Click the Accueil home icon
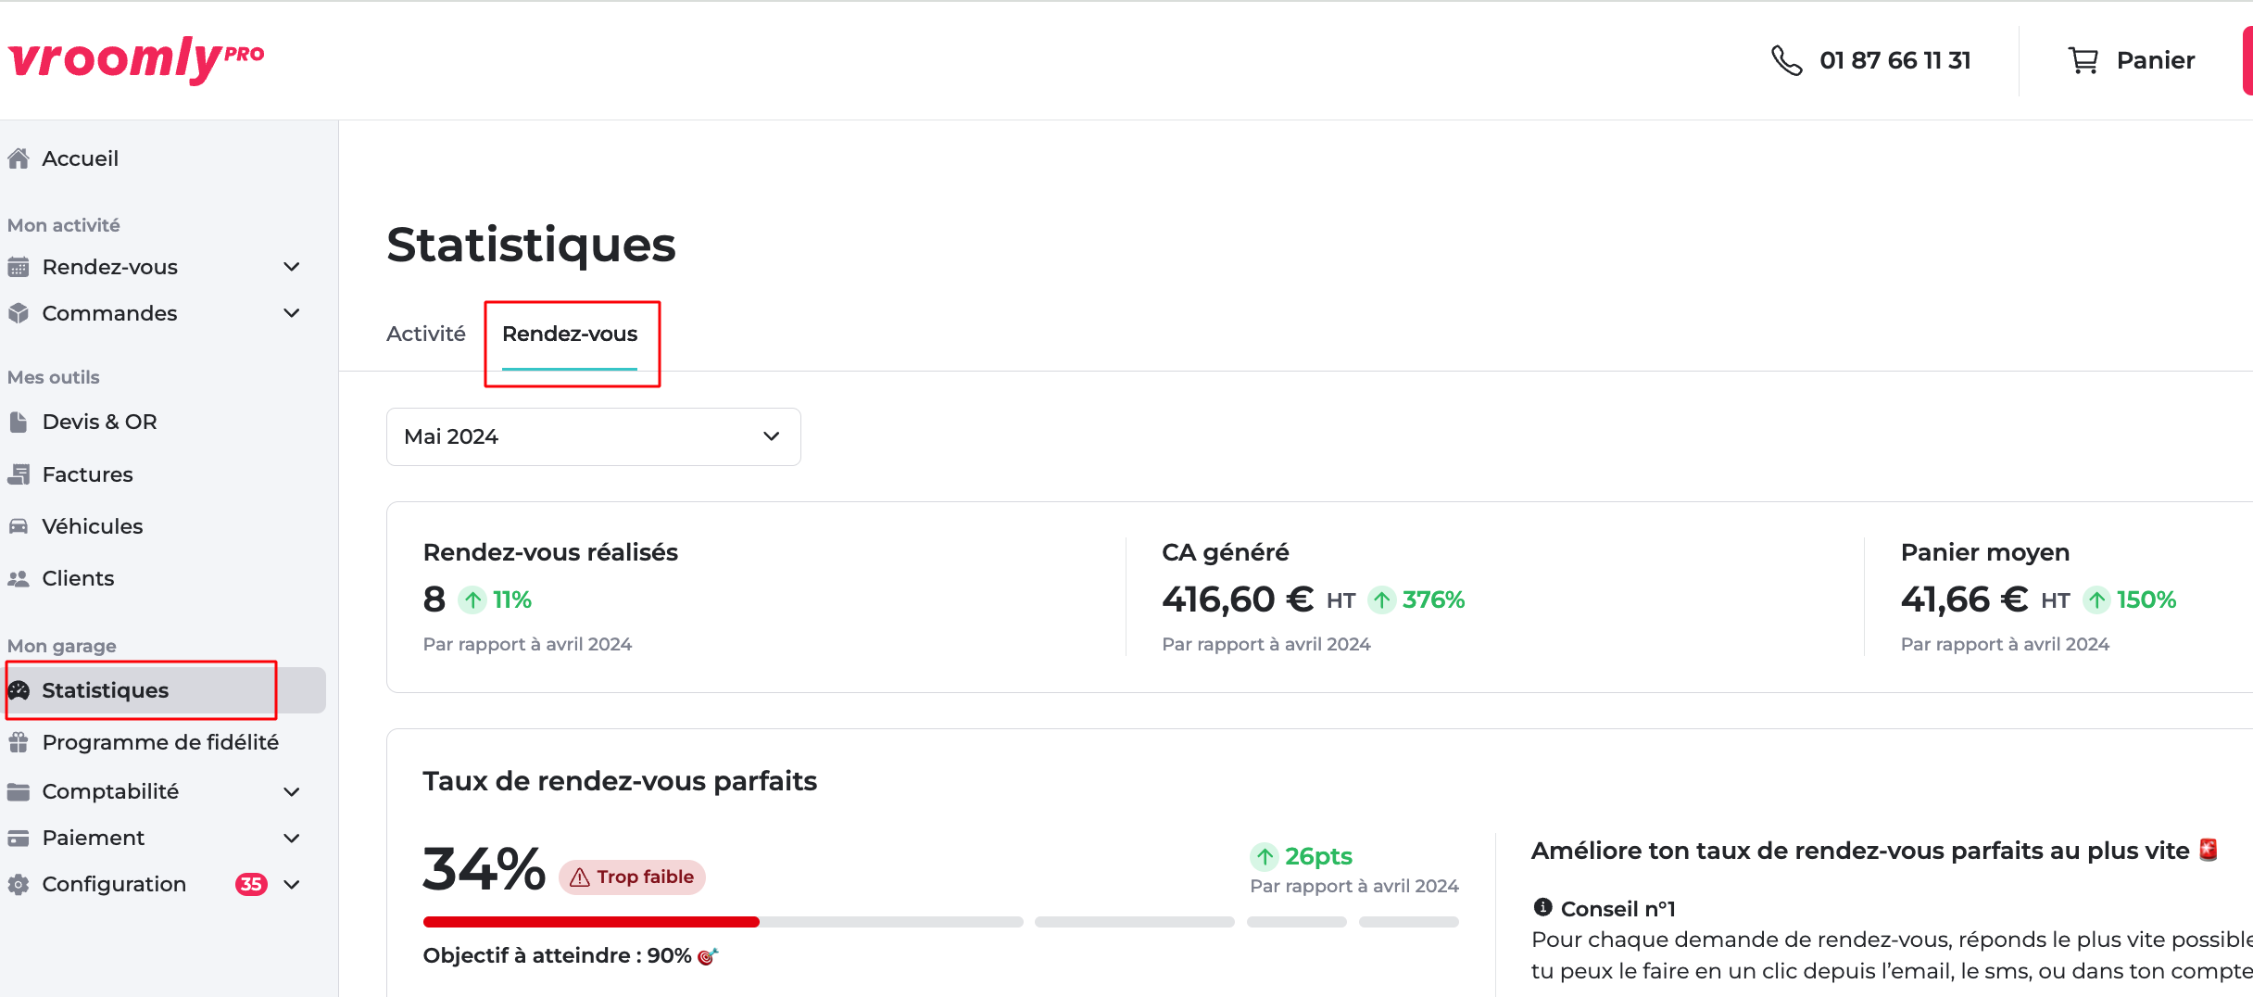The height and width of the screenshot is (997, 2253). 19,158
